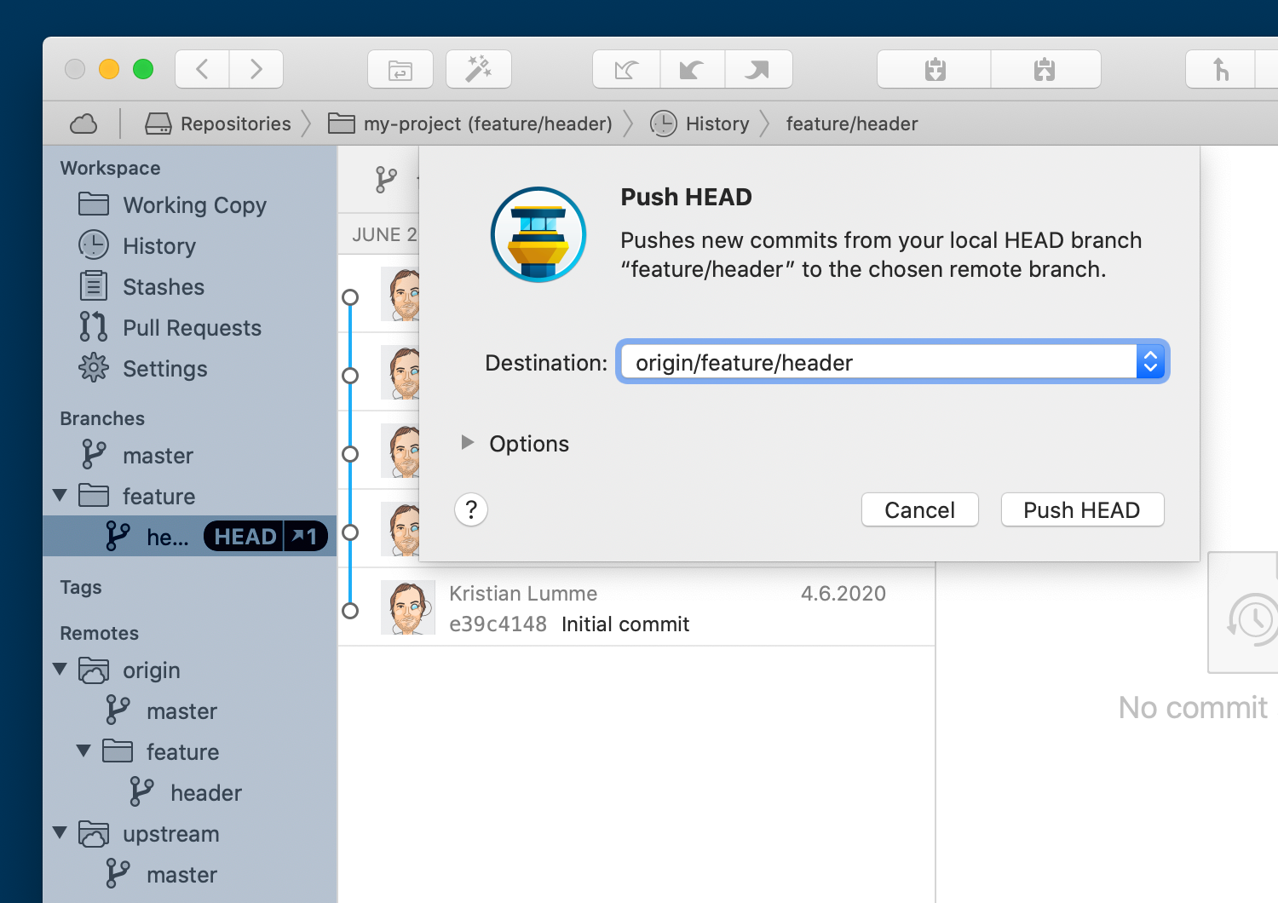Collapse the upstream remote
This screenshot has width=1278, height=903.
click(60, 833)
